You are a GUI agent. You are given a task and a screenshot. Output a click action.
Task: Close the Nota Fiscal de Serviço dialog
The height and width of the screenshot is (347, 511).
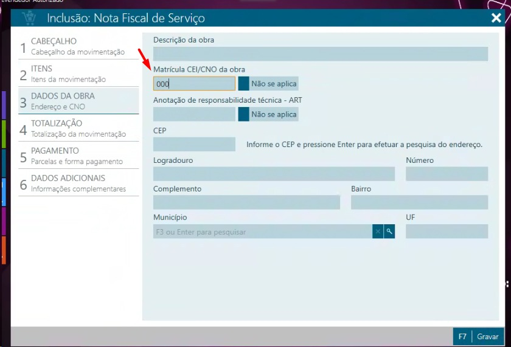click(496, 18)
